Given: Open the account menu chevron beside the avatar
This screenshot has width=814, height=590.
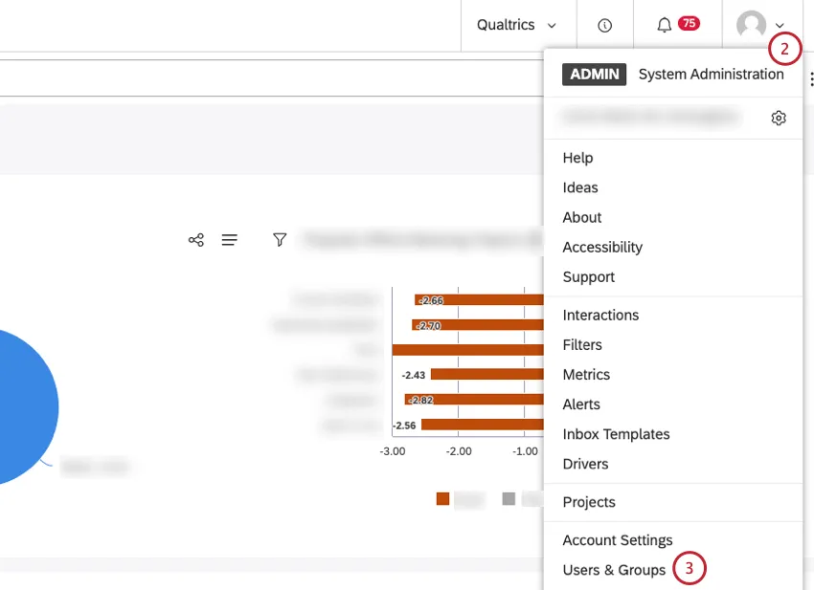Looking at the screenshot, I should (x=778, y=26).
